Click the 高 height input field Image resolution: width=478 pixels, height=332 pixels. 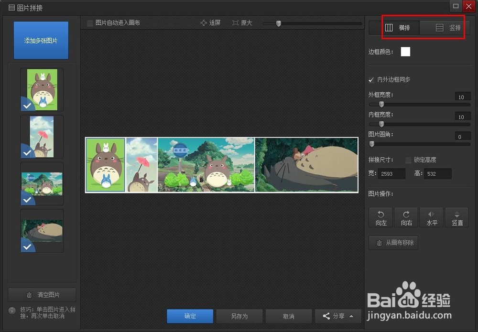[437, 173]
